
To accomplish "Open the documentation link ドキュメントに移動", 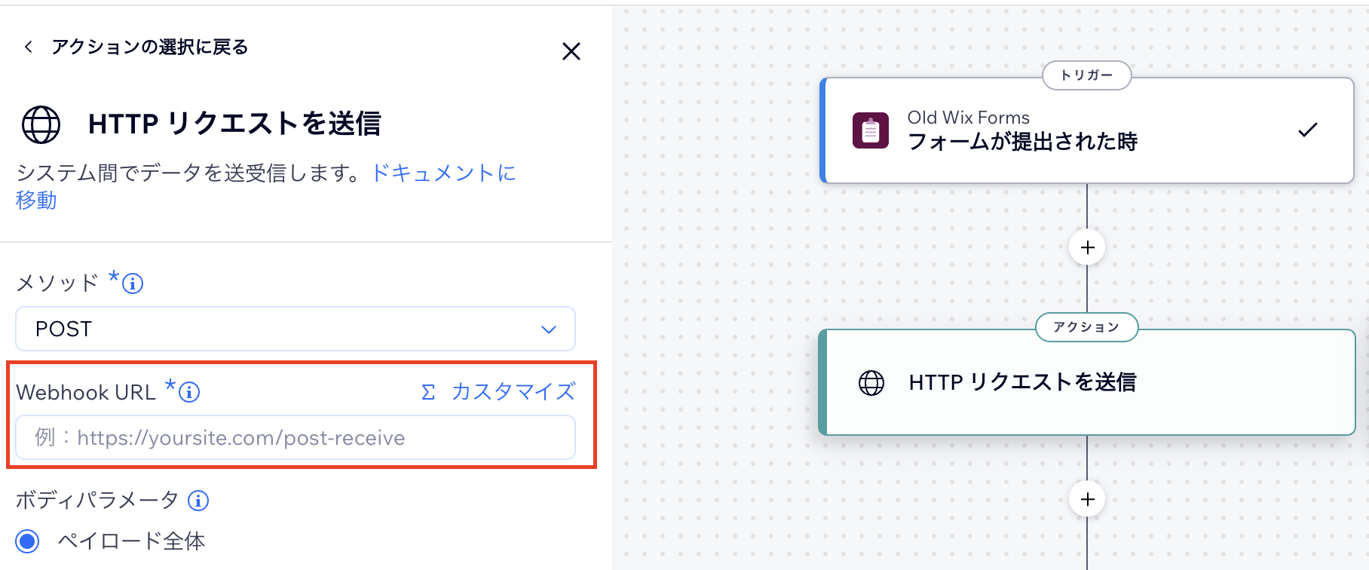I will 443,173.
